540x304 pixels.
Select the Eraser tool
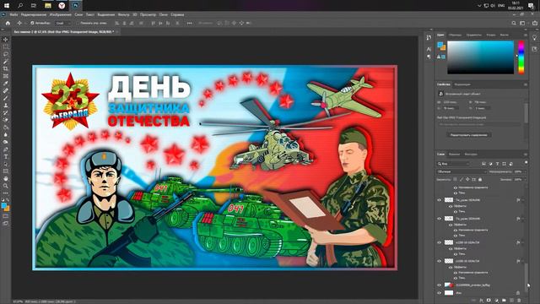pos(6,120)
